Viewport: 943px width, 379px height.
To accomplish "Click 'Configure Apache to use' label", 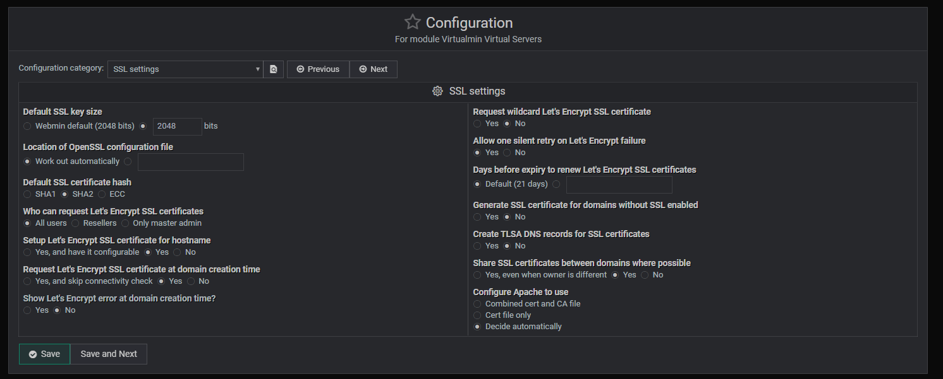I will click(x=521, y=292).
